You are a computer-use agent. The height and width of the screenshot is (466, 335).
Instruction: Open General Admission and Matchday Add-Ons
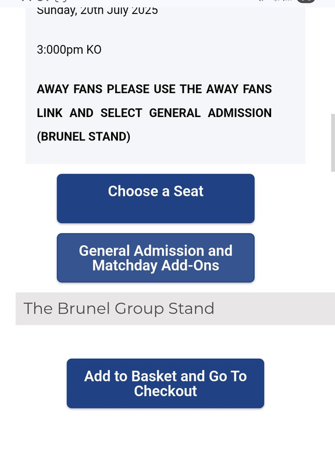point(155,257)
